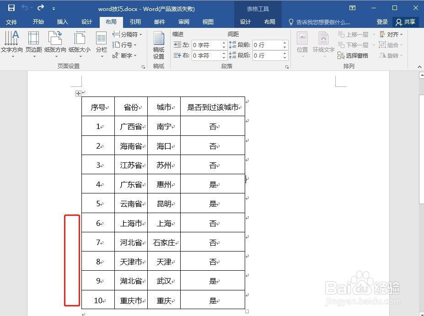Click the Redo arrow in Quick Access Toolbar

[40, 8]
